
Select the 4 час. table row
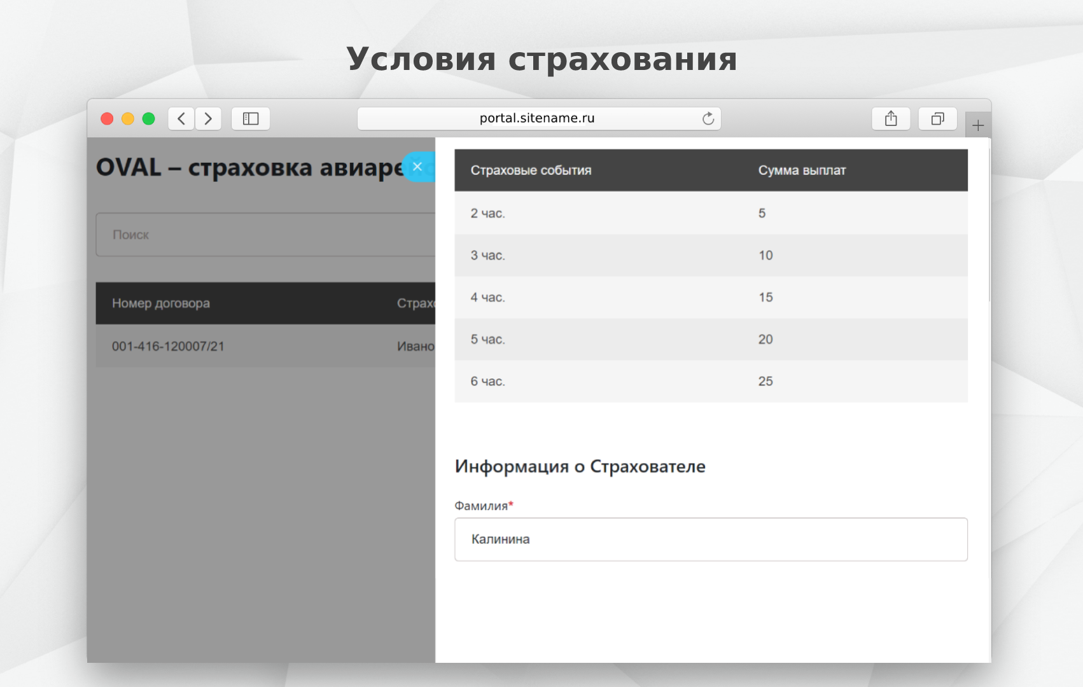711,297
